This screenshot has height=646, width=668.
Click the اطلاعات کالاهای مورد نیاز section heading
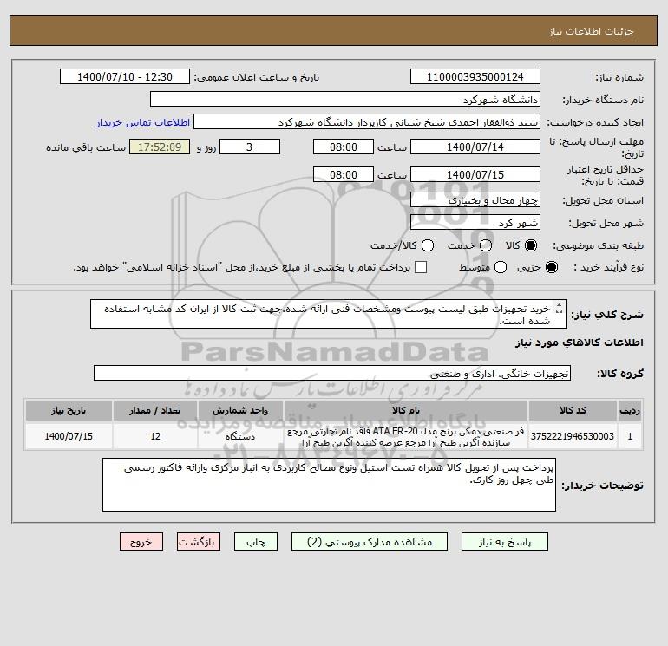click(x=580, y=343)
